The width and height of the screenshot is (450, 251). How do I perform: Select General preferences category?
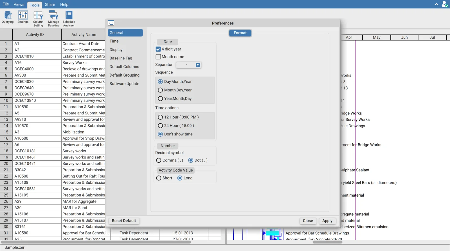coord(125,33)
